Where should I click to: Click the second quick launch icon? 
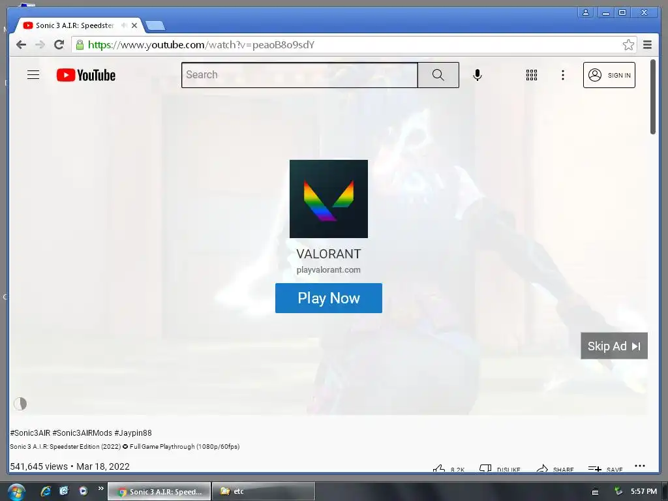64,491
